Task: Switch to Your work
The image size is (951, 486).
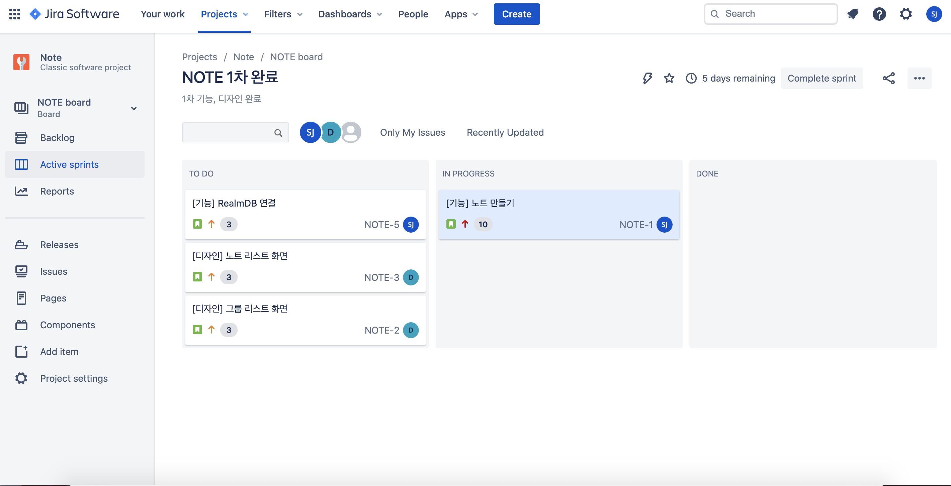Action: pyautogui.click(x=162, y=14)
